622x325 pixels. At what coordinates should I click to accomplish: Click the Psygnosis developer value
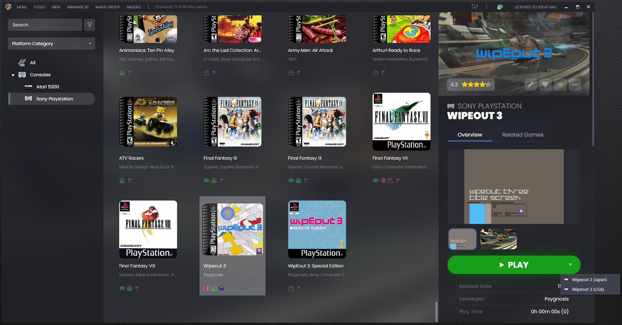556,299
